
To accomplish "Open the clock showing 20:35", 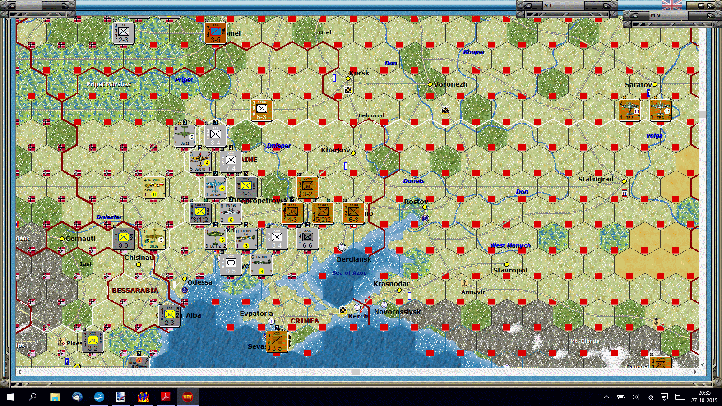I will coord(704,397).
